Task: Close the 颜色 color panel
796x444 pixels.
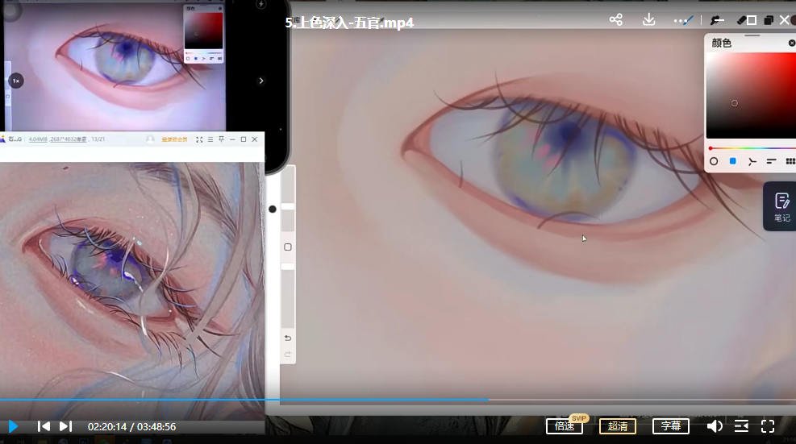Action: tap(791, 43)
